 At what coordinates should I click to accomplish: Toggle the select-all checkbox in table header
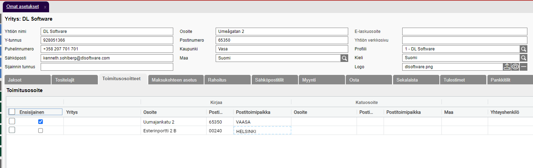pos(12,112)
